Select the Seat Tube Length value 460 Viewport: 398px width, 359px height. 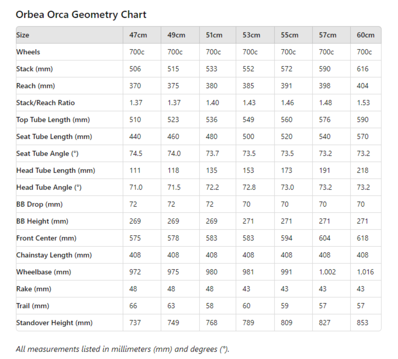tap(173, 136)
